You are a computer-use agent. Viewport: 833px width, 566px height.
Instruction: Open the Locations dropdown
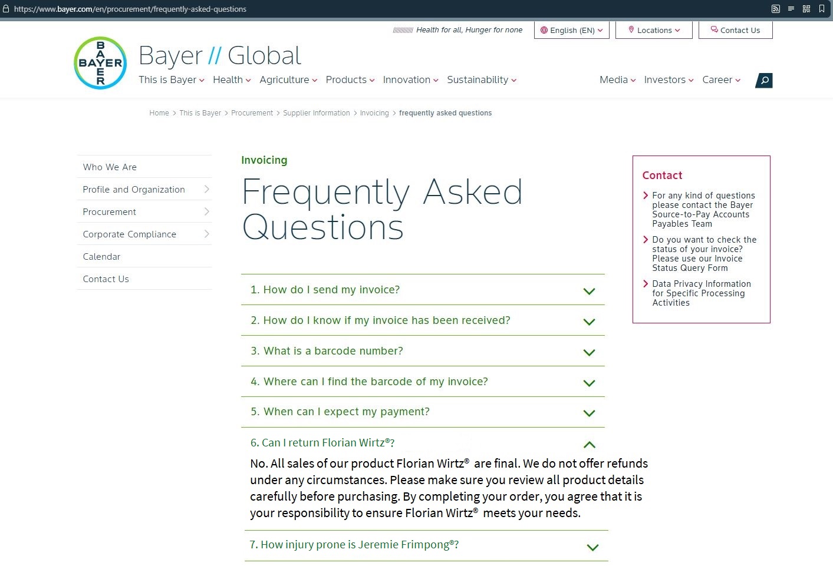pos(654,30)
